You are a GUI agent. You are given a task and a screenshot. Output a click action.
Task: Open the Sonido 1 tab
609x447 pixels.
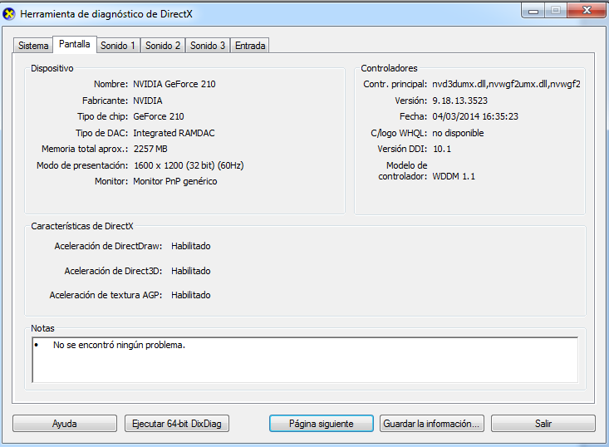point(118,46)
